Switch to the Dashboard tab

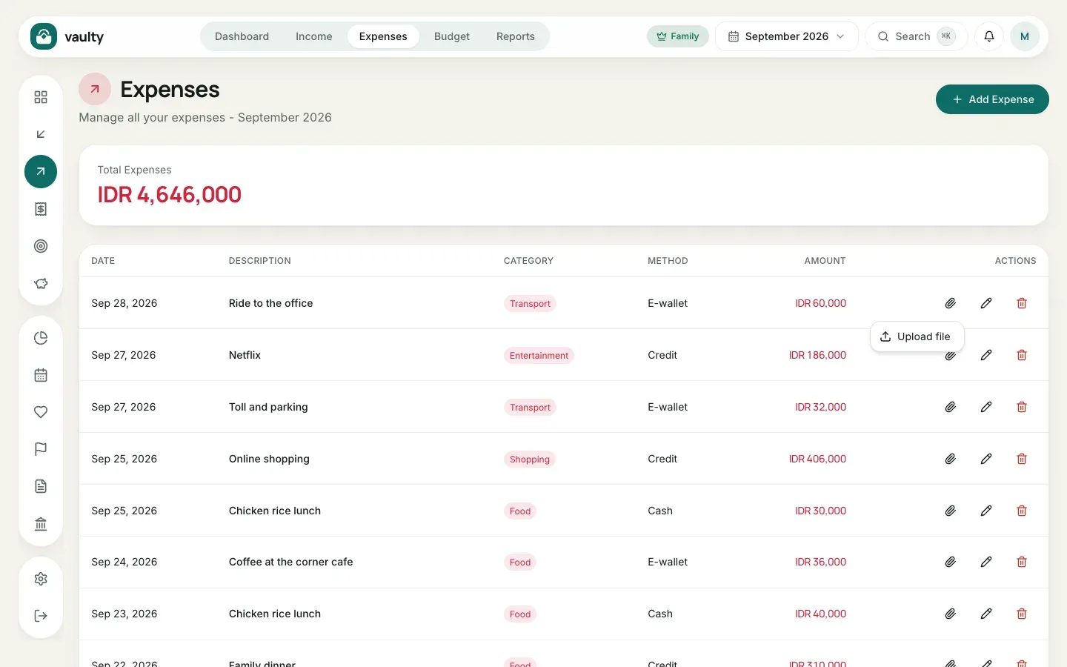pos(242,36)
